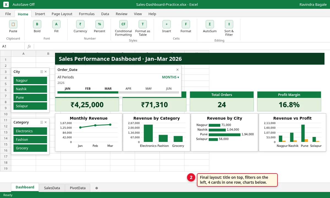Screen dimensions: 330x198
Task: Select column A header
Action: click(23, 54)
